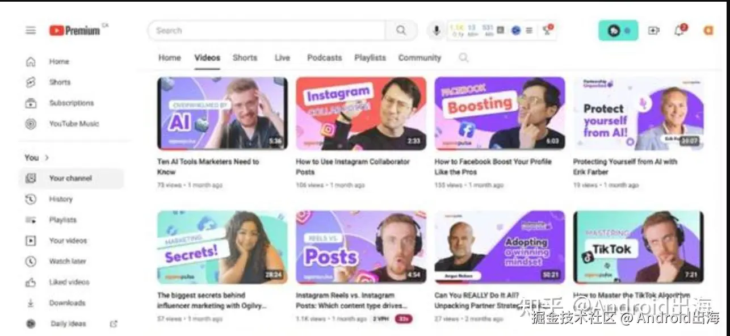Click the search magnifier button
Viewport: 730px width, 336px height.
(401, 31)
